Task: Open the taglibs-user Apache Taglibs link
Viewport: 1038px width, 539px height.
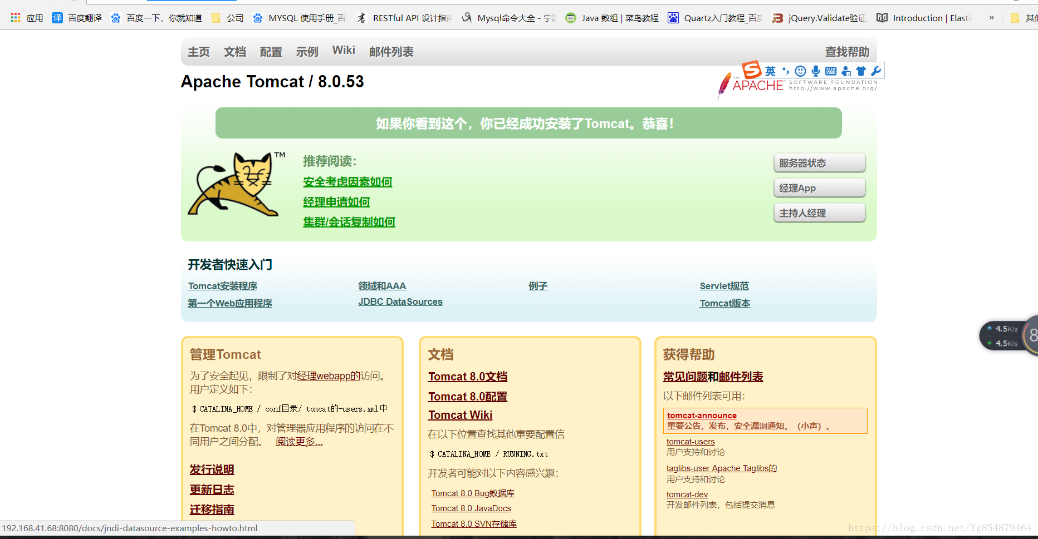Action: [722, 468]
